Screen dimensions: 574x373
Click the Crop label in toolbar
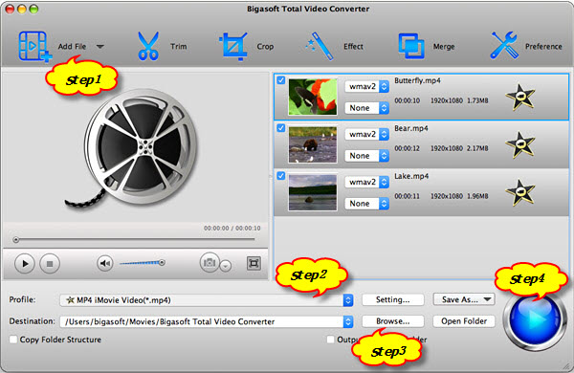point(265,47)
